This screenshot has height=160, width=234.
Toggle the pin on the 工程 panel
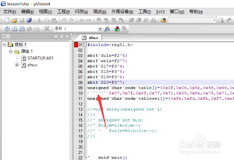click(x=62, y=37)
